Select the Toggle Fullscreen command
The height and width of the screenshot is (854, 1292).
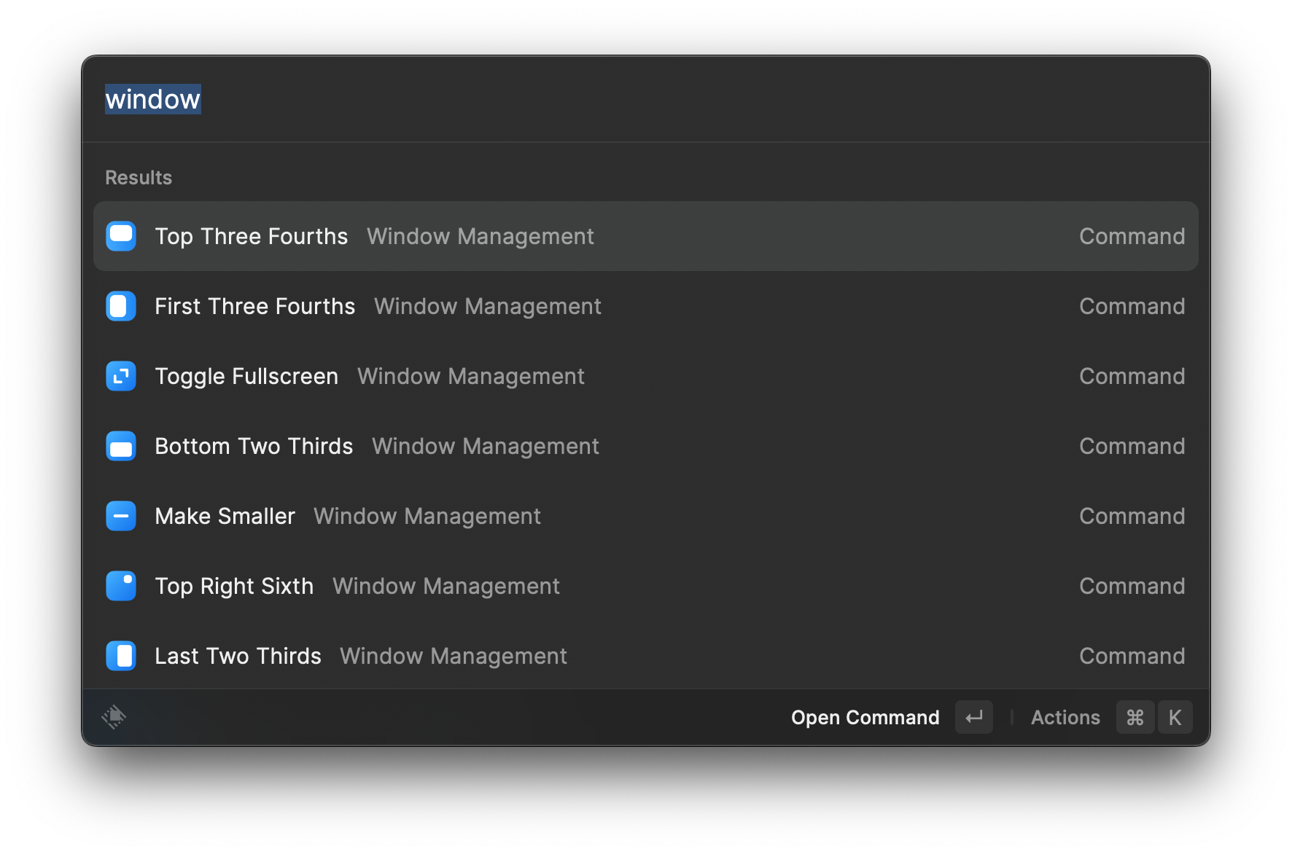pos(246,376)
